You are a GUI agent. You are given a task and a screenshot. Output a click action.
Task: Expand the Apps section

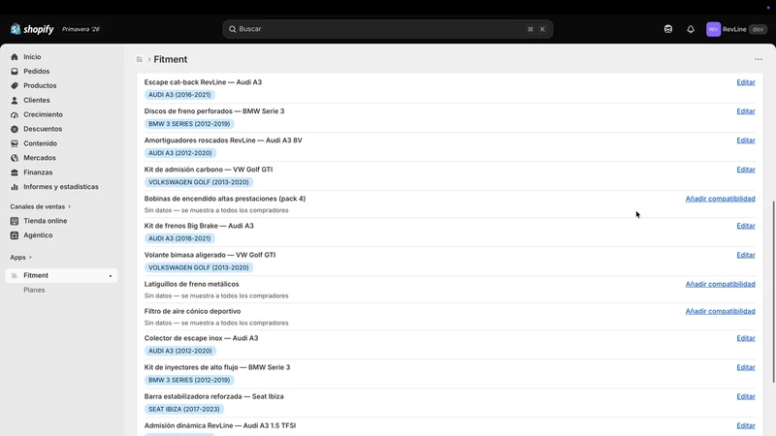coord(20,257)
